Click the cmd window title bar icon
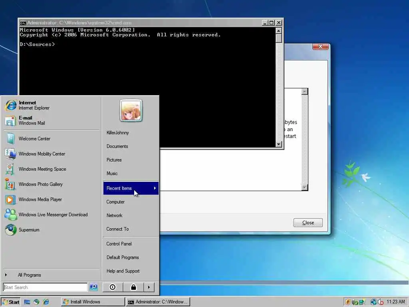This screenshot has width=409, height=307. (x=23, y=23)
